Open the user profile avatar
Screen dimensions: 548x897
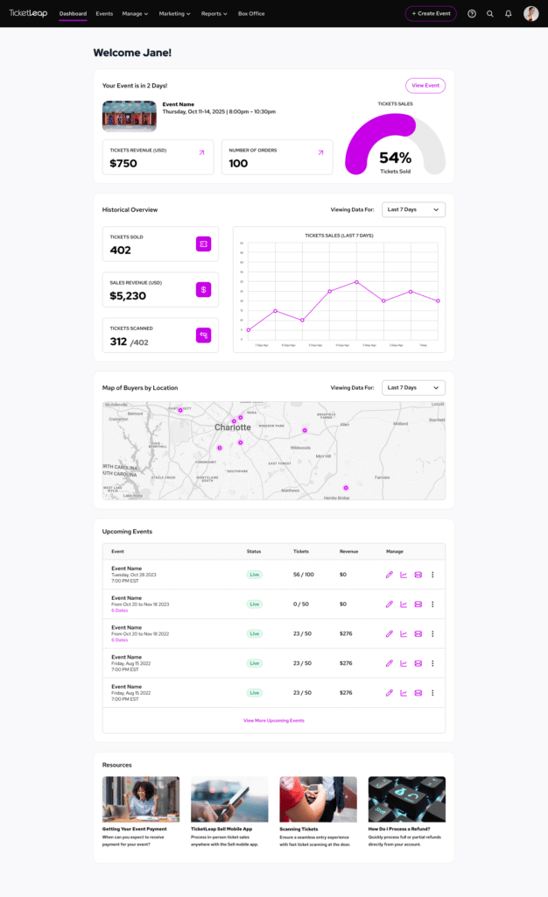(x=530, y=14)
